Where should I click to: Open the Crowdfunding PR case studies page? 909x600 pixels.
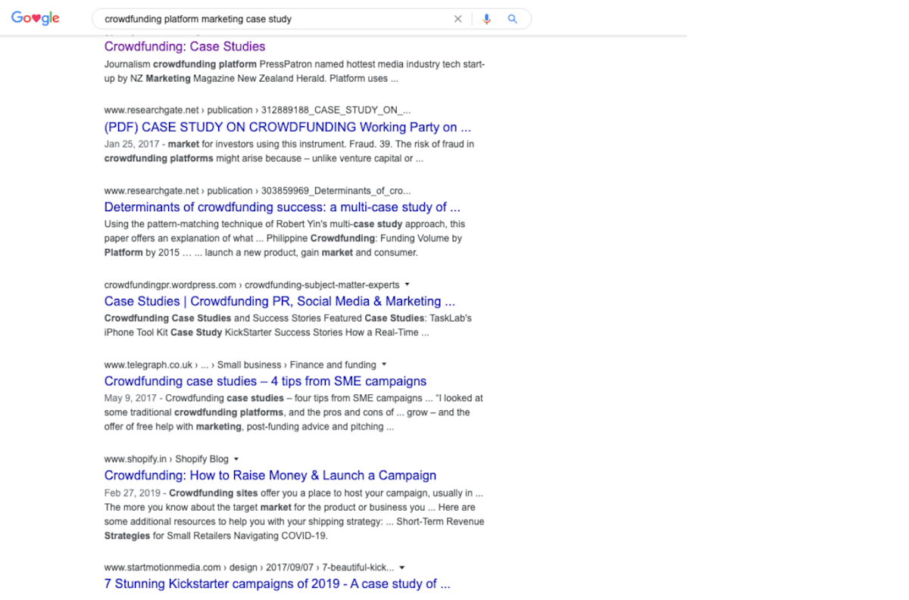[x=280, y=300]
